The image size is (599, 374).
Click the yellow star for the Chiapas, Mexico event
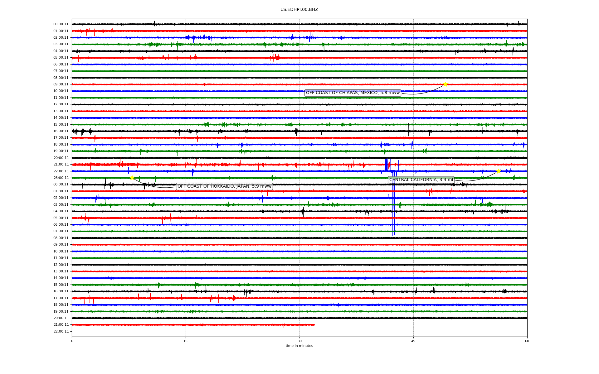click(445, 84)
